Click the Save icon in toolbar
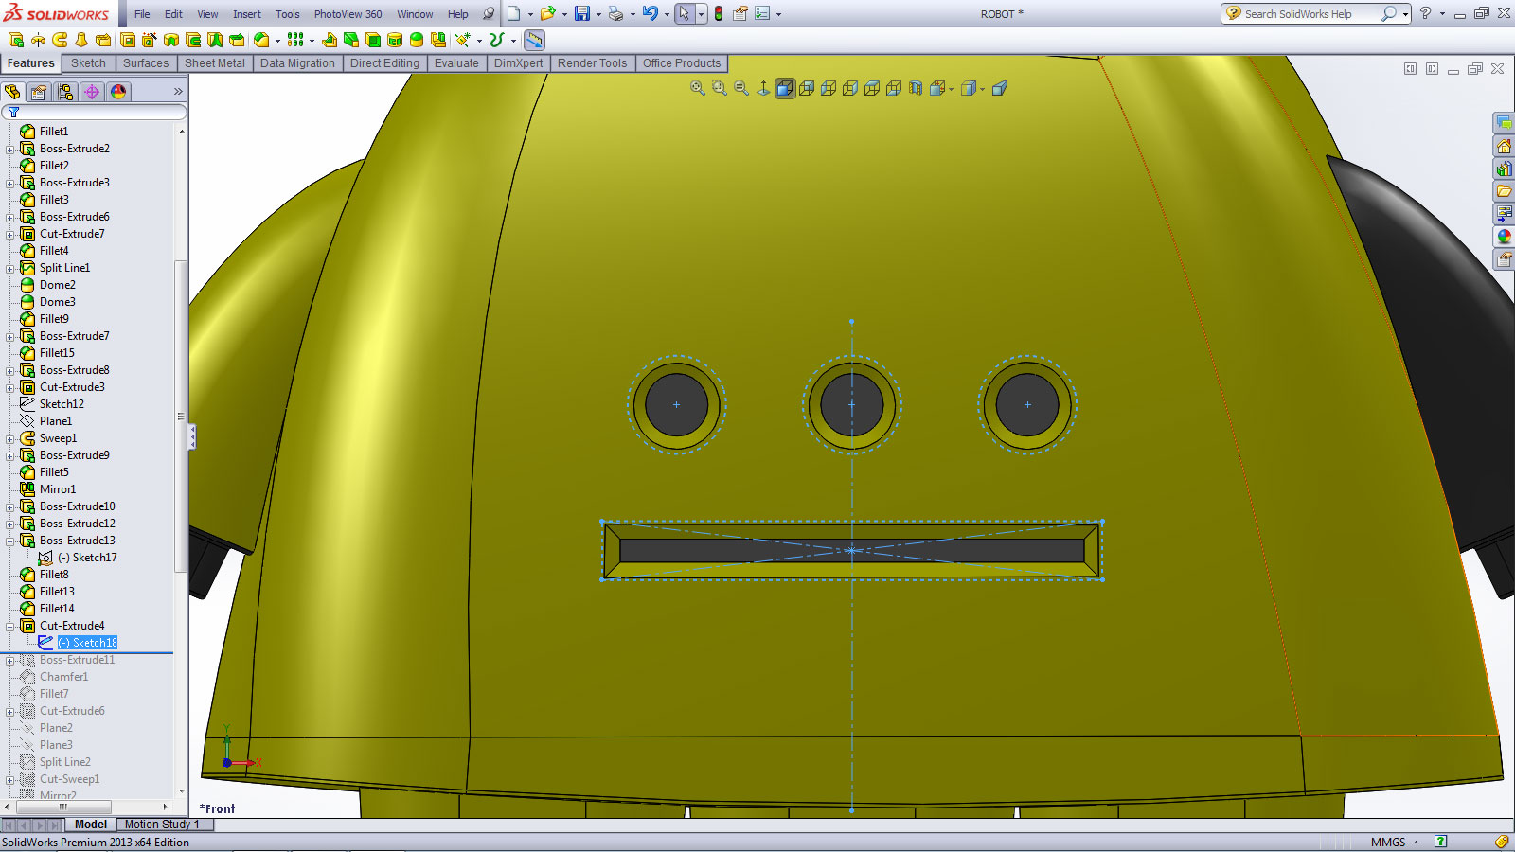The height and width of the screenshot is (852, 1515). tap(582, 13)
